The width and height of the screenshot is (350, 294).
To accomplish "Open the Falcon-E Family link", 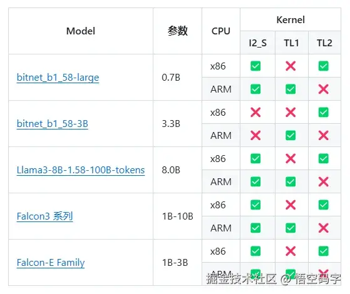I will pyautogui.click(x=51, y=263).
